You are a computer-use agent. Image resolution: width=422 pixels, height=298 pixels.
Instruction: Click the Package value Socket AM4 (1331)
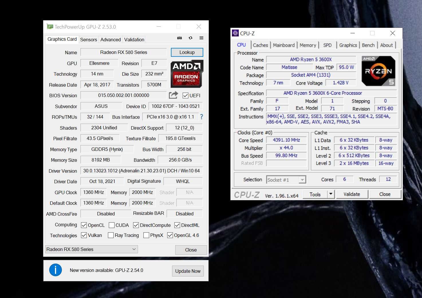311,75
